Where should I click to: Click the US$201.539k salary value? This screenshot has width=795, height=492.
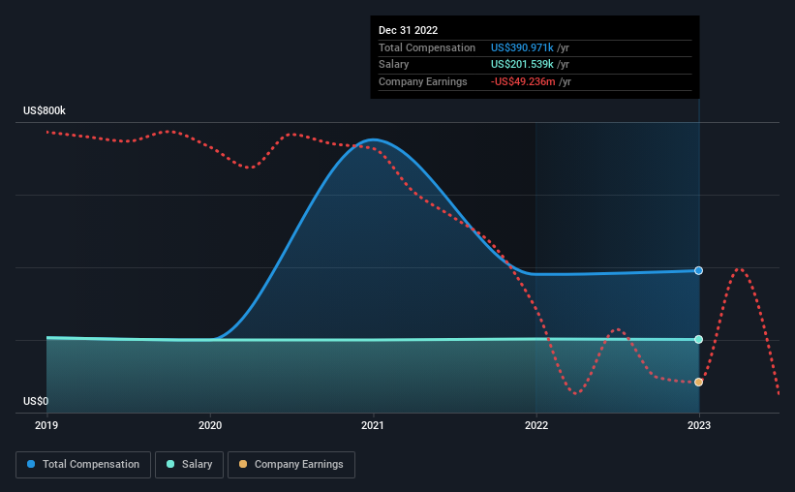tap(522, 65)
